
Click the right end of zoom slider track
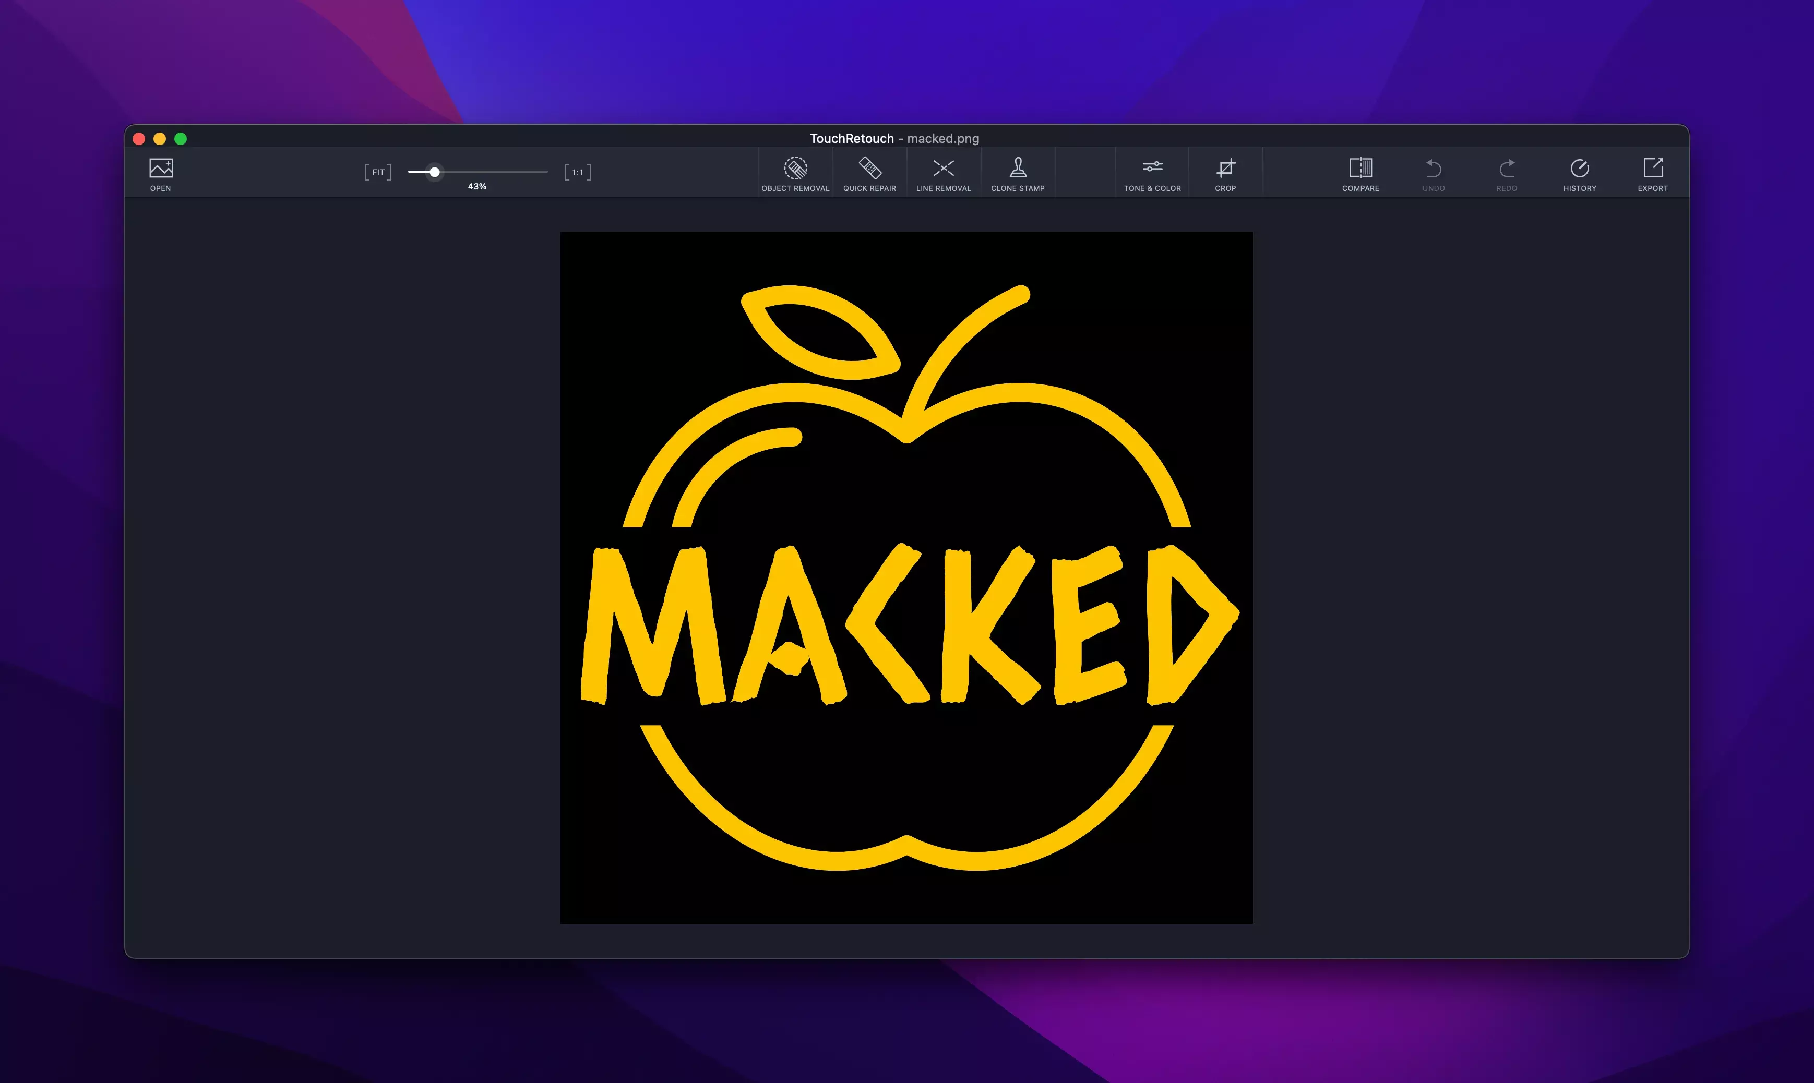[x=545, y=172]
